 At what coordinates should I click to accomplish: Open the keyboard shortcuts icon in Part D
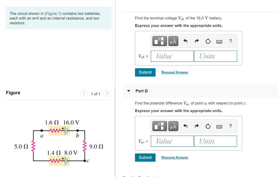click(219, 126)
